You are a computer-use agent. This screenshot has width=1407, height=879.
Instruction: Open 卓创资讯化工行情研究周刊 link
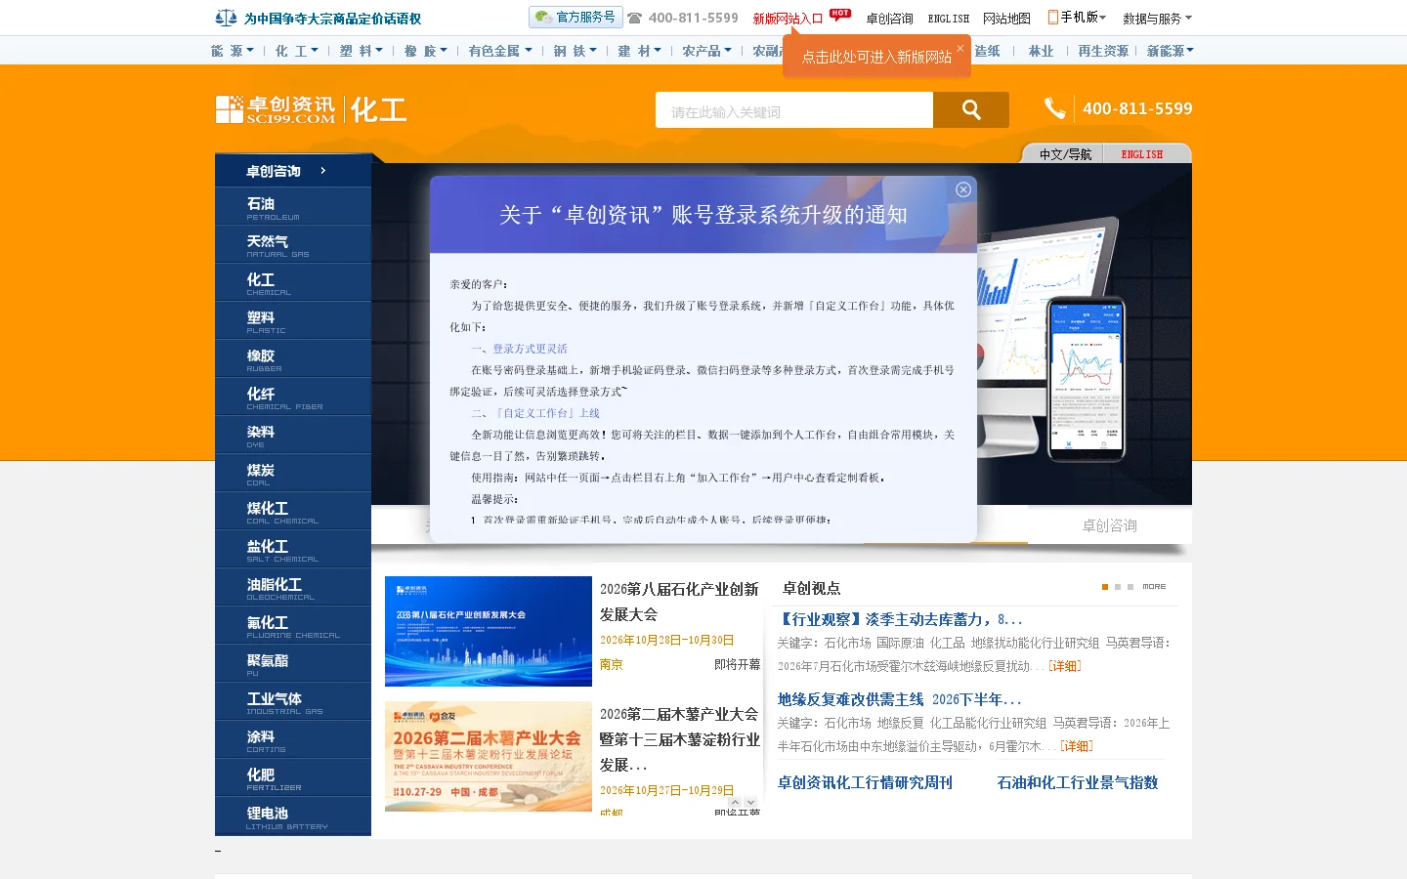click(865, 782)
